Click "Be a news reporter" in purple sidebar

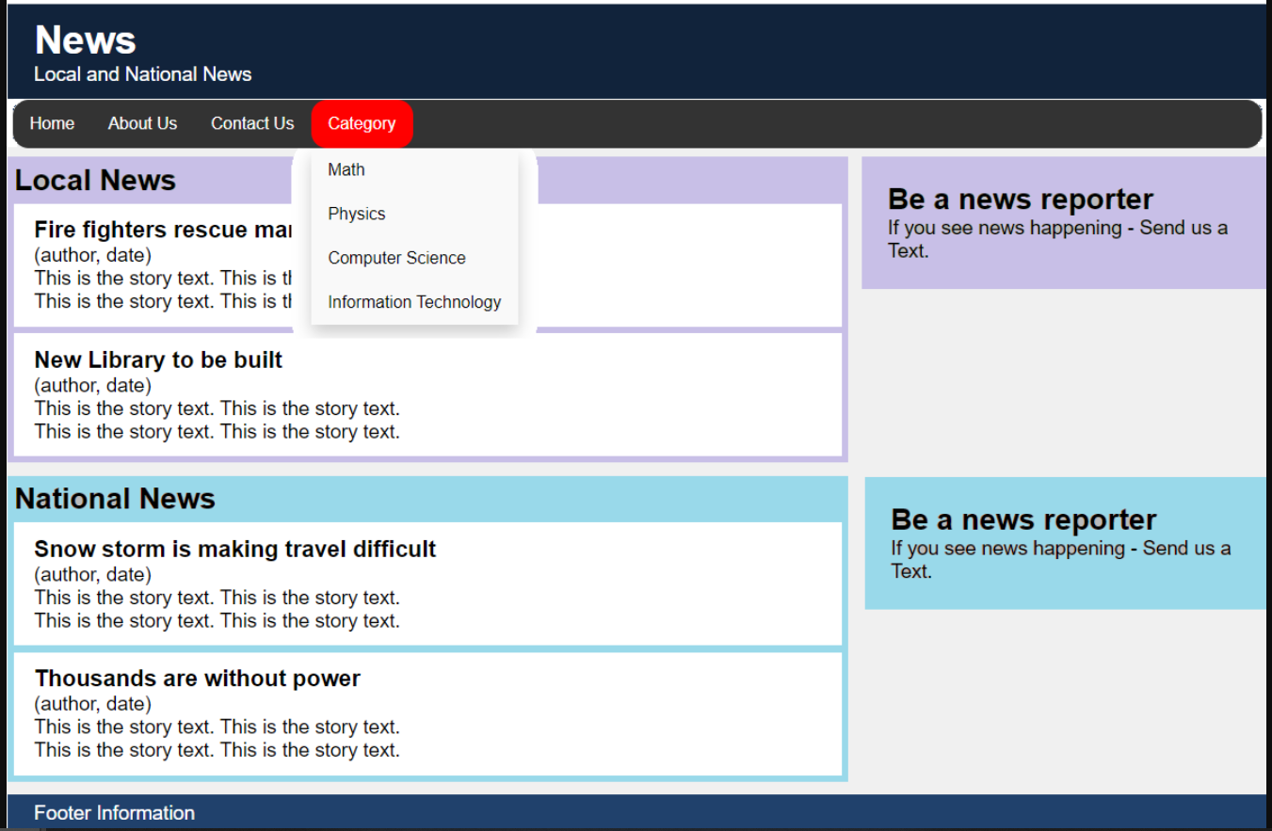point(1021,200)
